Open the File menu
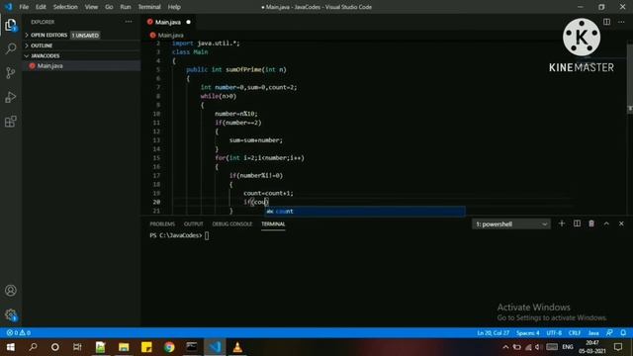The width and height of the screenshot is (633, 356). pos(24,7)
